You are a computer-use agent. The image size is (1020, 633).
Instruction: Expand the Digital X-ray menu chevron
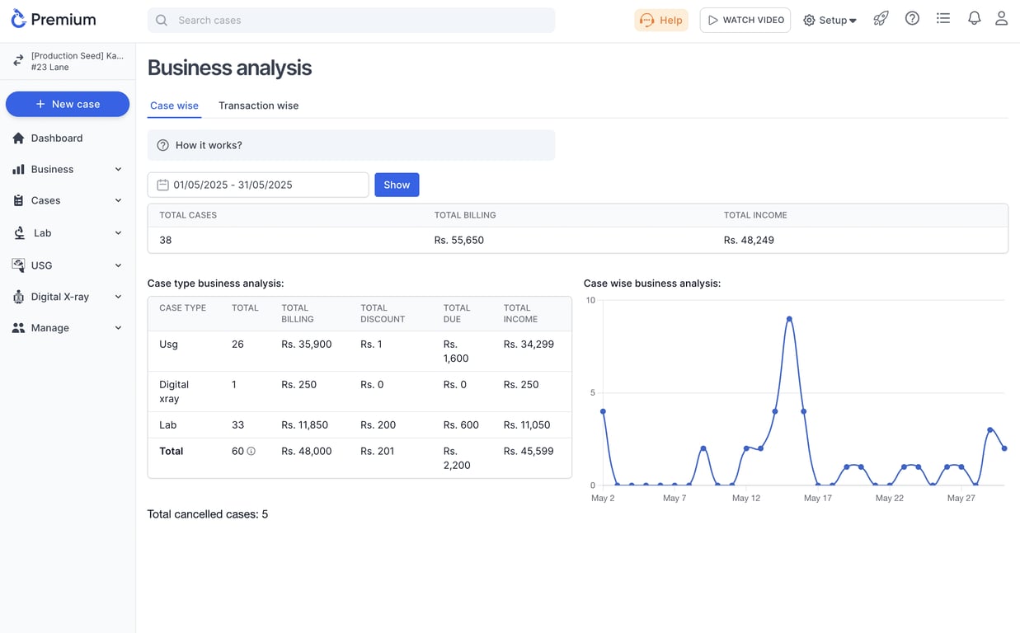point(118,297)
